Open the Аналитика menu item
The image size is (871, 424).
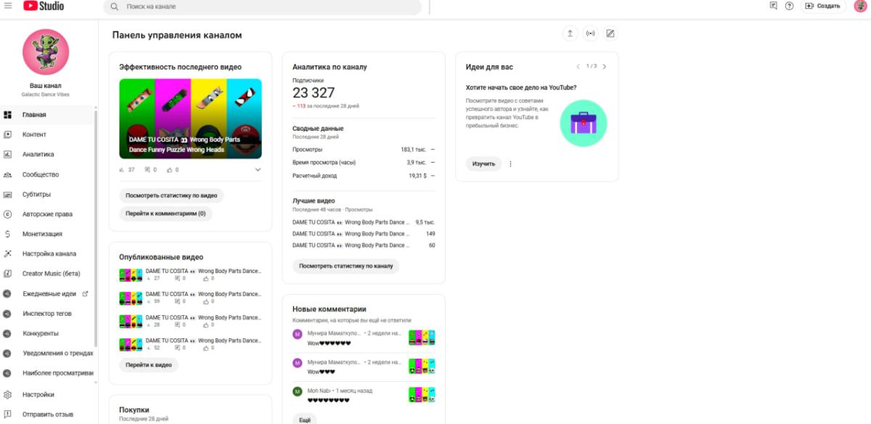[x=48, y=155]
